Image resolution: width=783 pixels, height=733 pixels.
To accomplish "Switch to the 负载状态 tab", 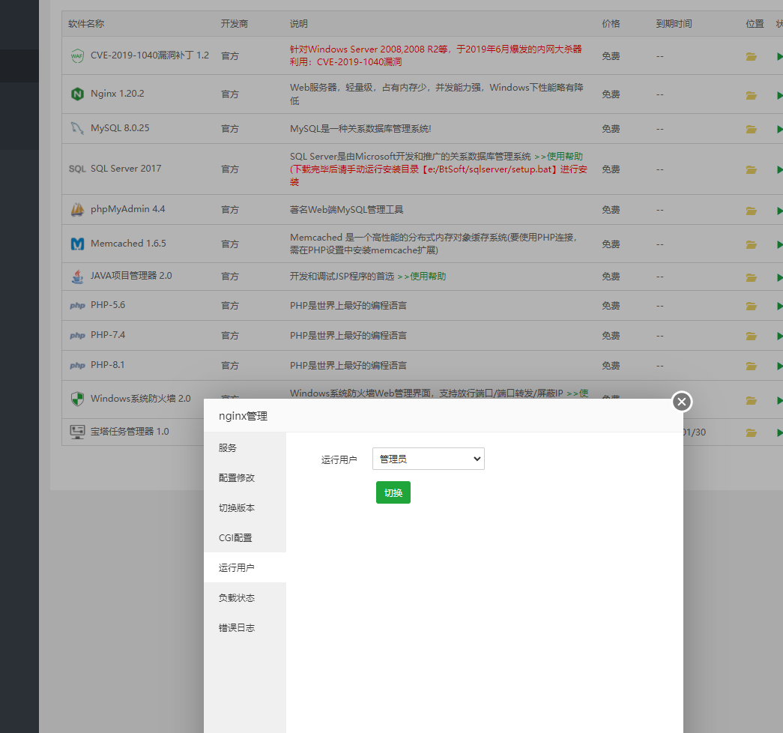I will click(x=245, y=597).
